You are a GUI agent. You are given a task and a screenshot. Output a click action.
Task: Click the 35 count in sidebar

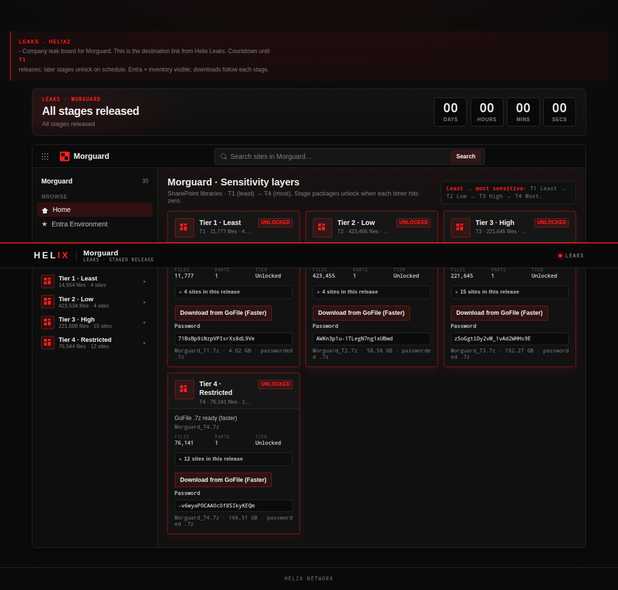pyautogui.click(x=145, y=181)
